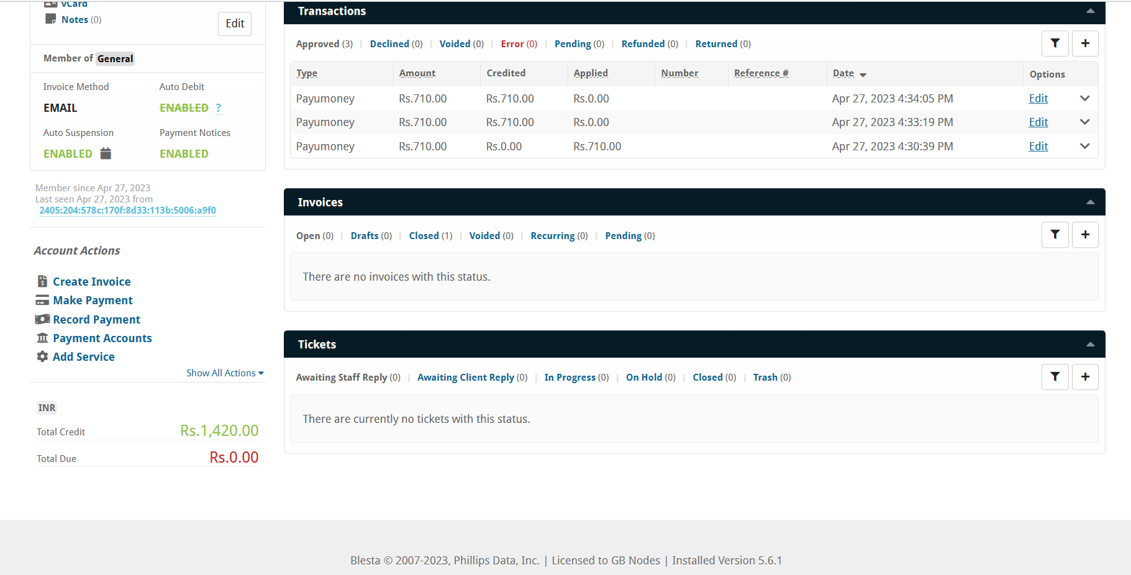The image size is (1131, 575).
Task: Collapse the Transactions panel
Action: [x=1090, y=11]
